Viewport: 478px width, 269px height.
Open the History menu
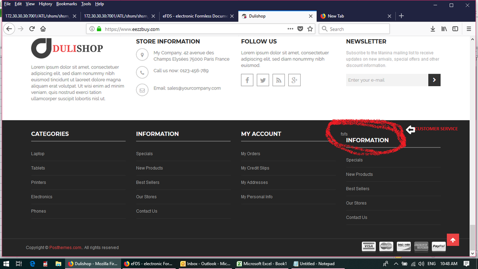coord(45,4)
